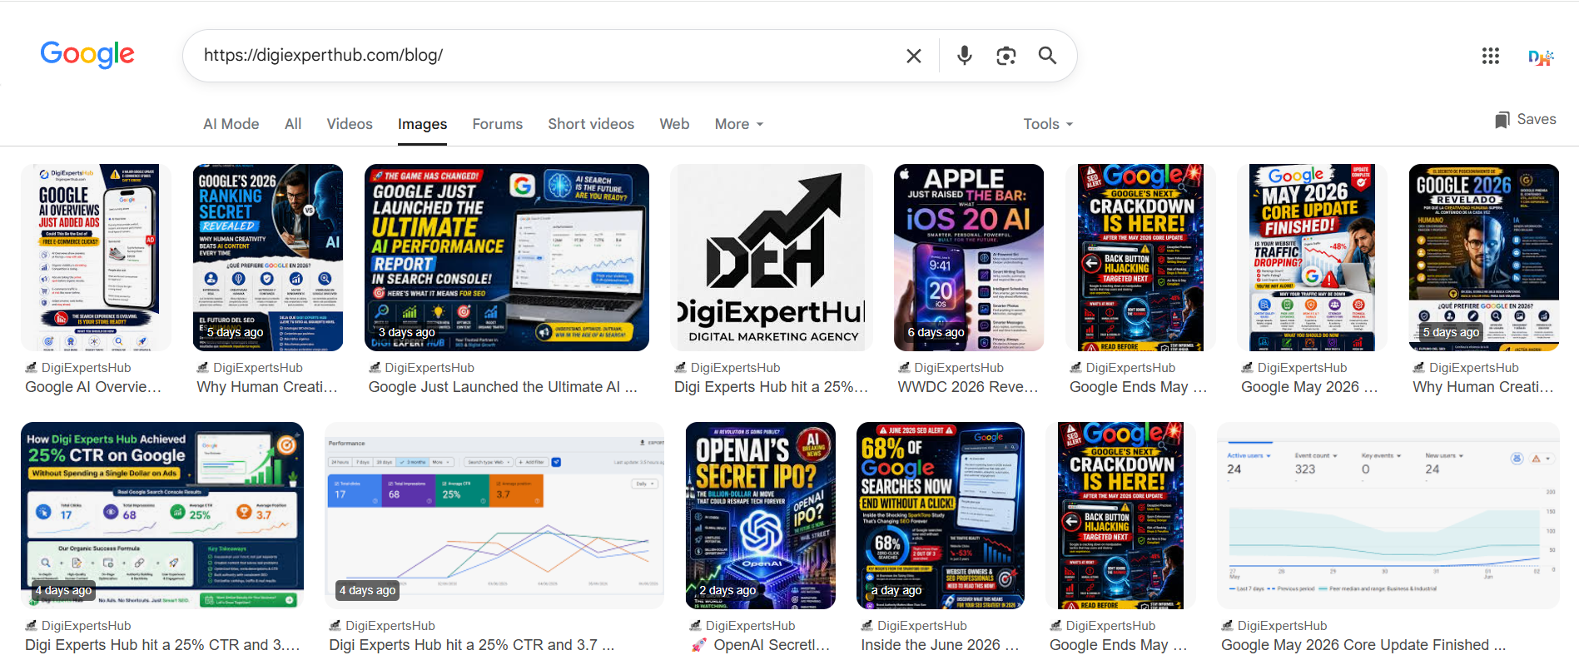The image size is (1579, 670).
Task: Switch to the Videos tab
Action: [350, 124]
